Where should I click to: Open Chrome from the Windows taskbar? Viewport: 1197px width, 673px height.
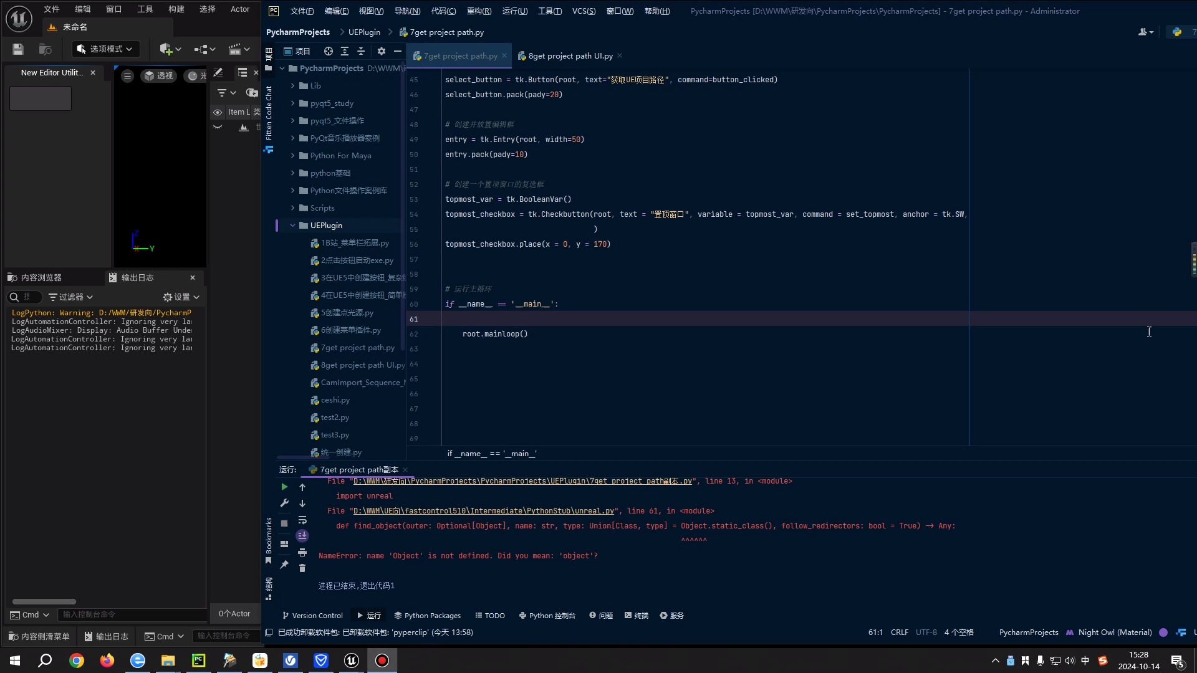pos(77,661)
